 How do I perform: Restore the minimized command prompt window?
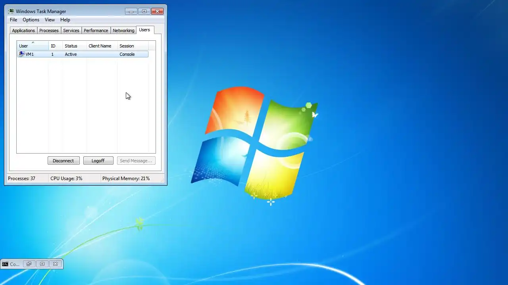click(x=29, y=264)
